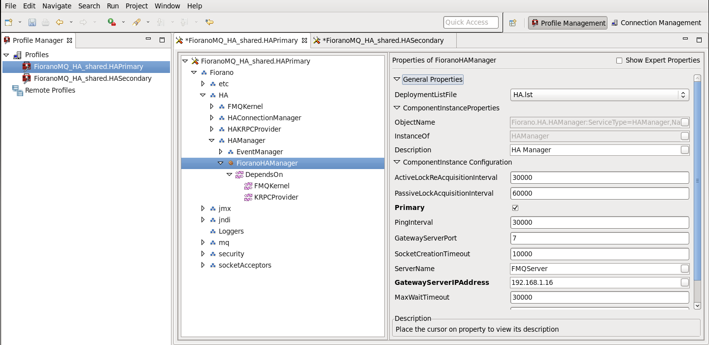Open the Run menu
This screenshot has height=345, width=709.
point(113,6)
